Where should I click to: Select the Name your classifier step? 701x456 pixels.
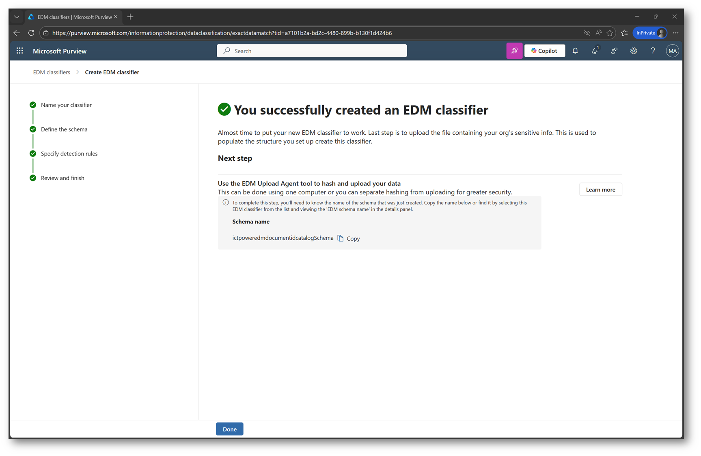pos(66,105)
